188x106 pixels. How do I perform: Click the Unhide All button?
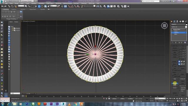coord(182,79)
